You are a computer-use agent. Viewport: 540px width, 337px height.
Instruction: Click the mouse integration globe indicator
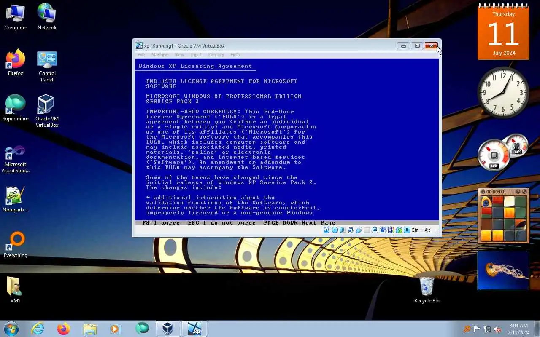click(399, 230)
